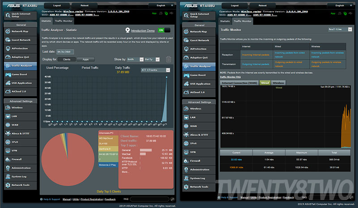
Task: Open Game Boost in left window sidebar
Action: (x=20, y=74)
